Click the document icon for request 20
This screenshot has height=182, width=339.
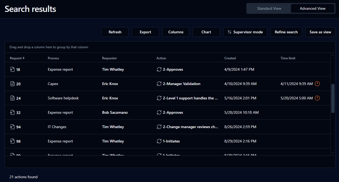click(x=12, y=84)
